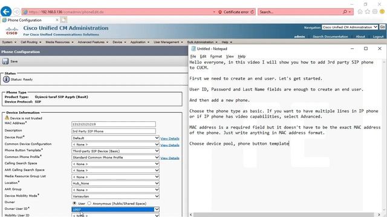Click the browser back arrow button
The width and height of the screenshot is (387, 217).
point(6,11)
